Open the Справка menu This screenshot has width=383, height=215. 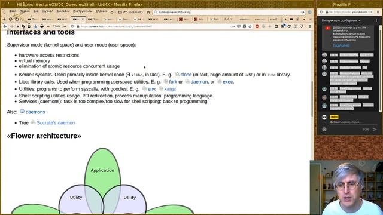click(x=101, y=11)
